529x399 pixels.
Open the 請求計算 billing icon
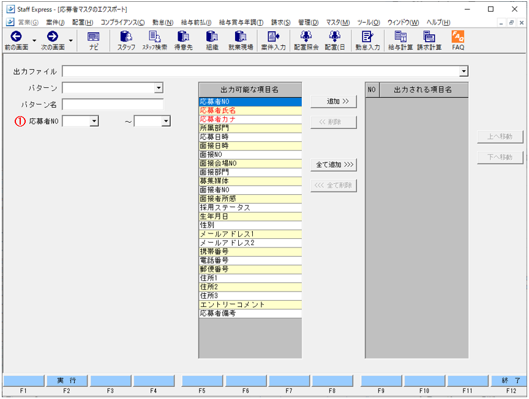(x=429, y=40)
